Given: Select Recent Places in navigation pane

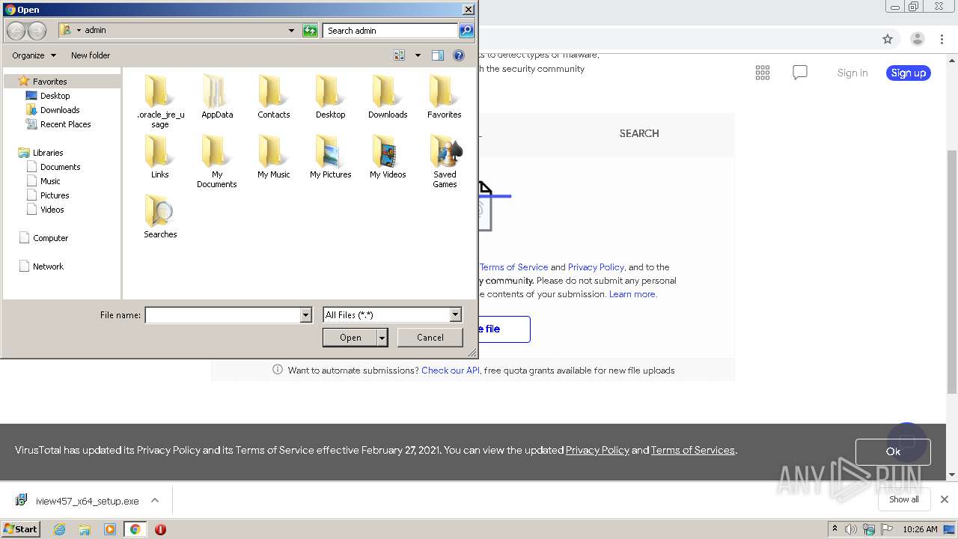Looking at the screenshot, I should [65, 124].
